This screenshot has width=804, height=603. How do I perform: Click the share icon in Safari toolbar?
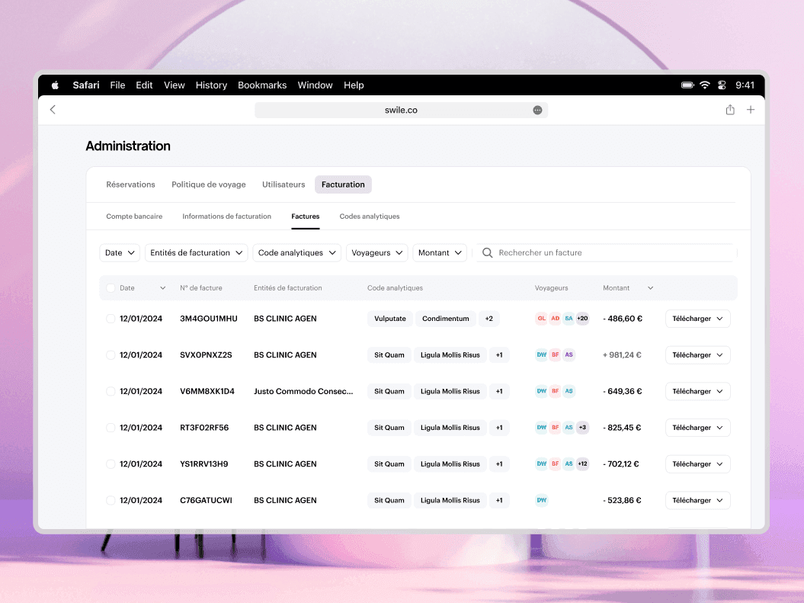coord(730,110)
